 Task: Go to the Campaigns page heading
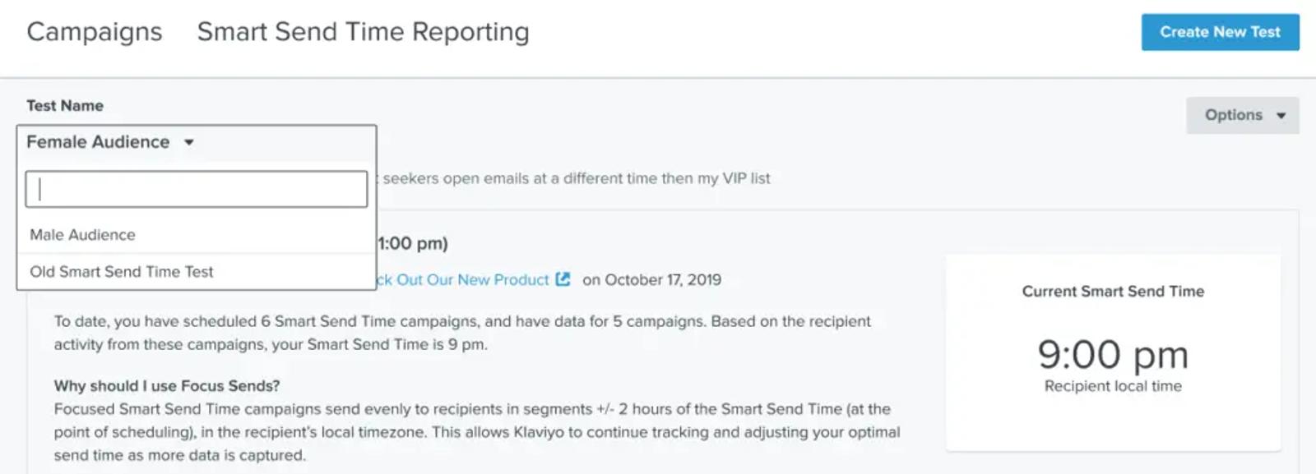click(95, 32)
